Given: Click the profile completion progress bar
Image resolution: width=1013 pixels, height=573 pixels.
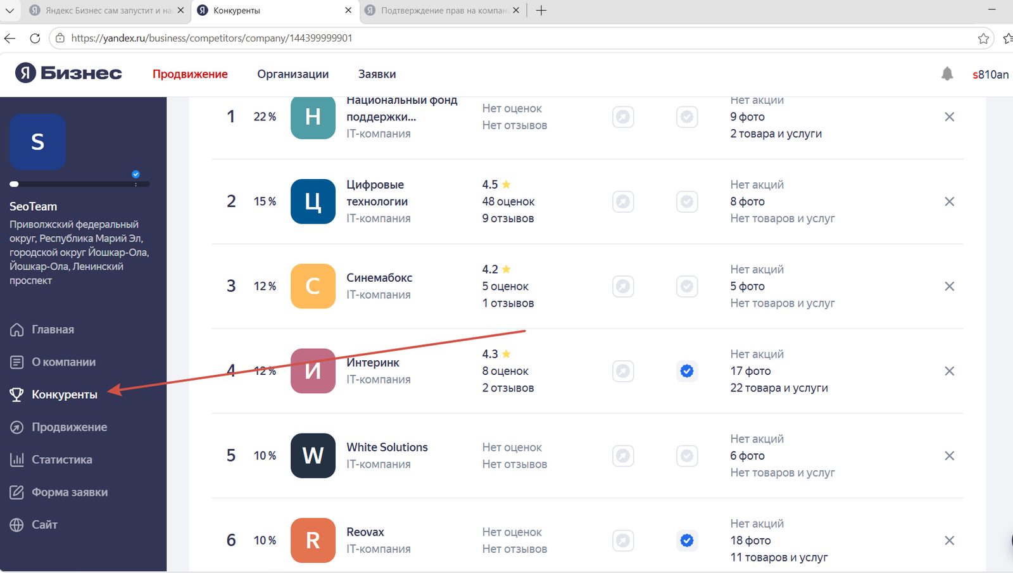Looking at the screenshot, I should point(80,184).
